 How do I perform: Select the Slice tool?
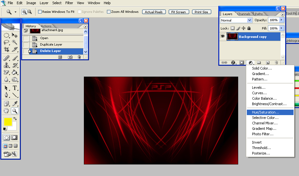[15, 49]
